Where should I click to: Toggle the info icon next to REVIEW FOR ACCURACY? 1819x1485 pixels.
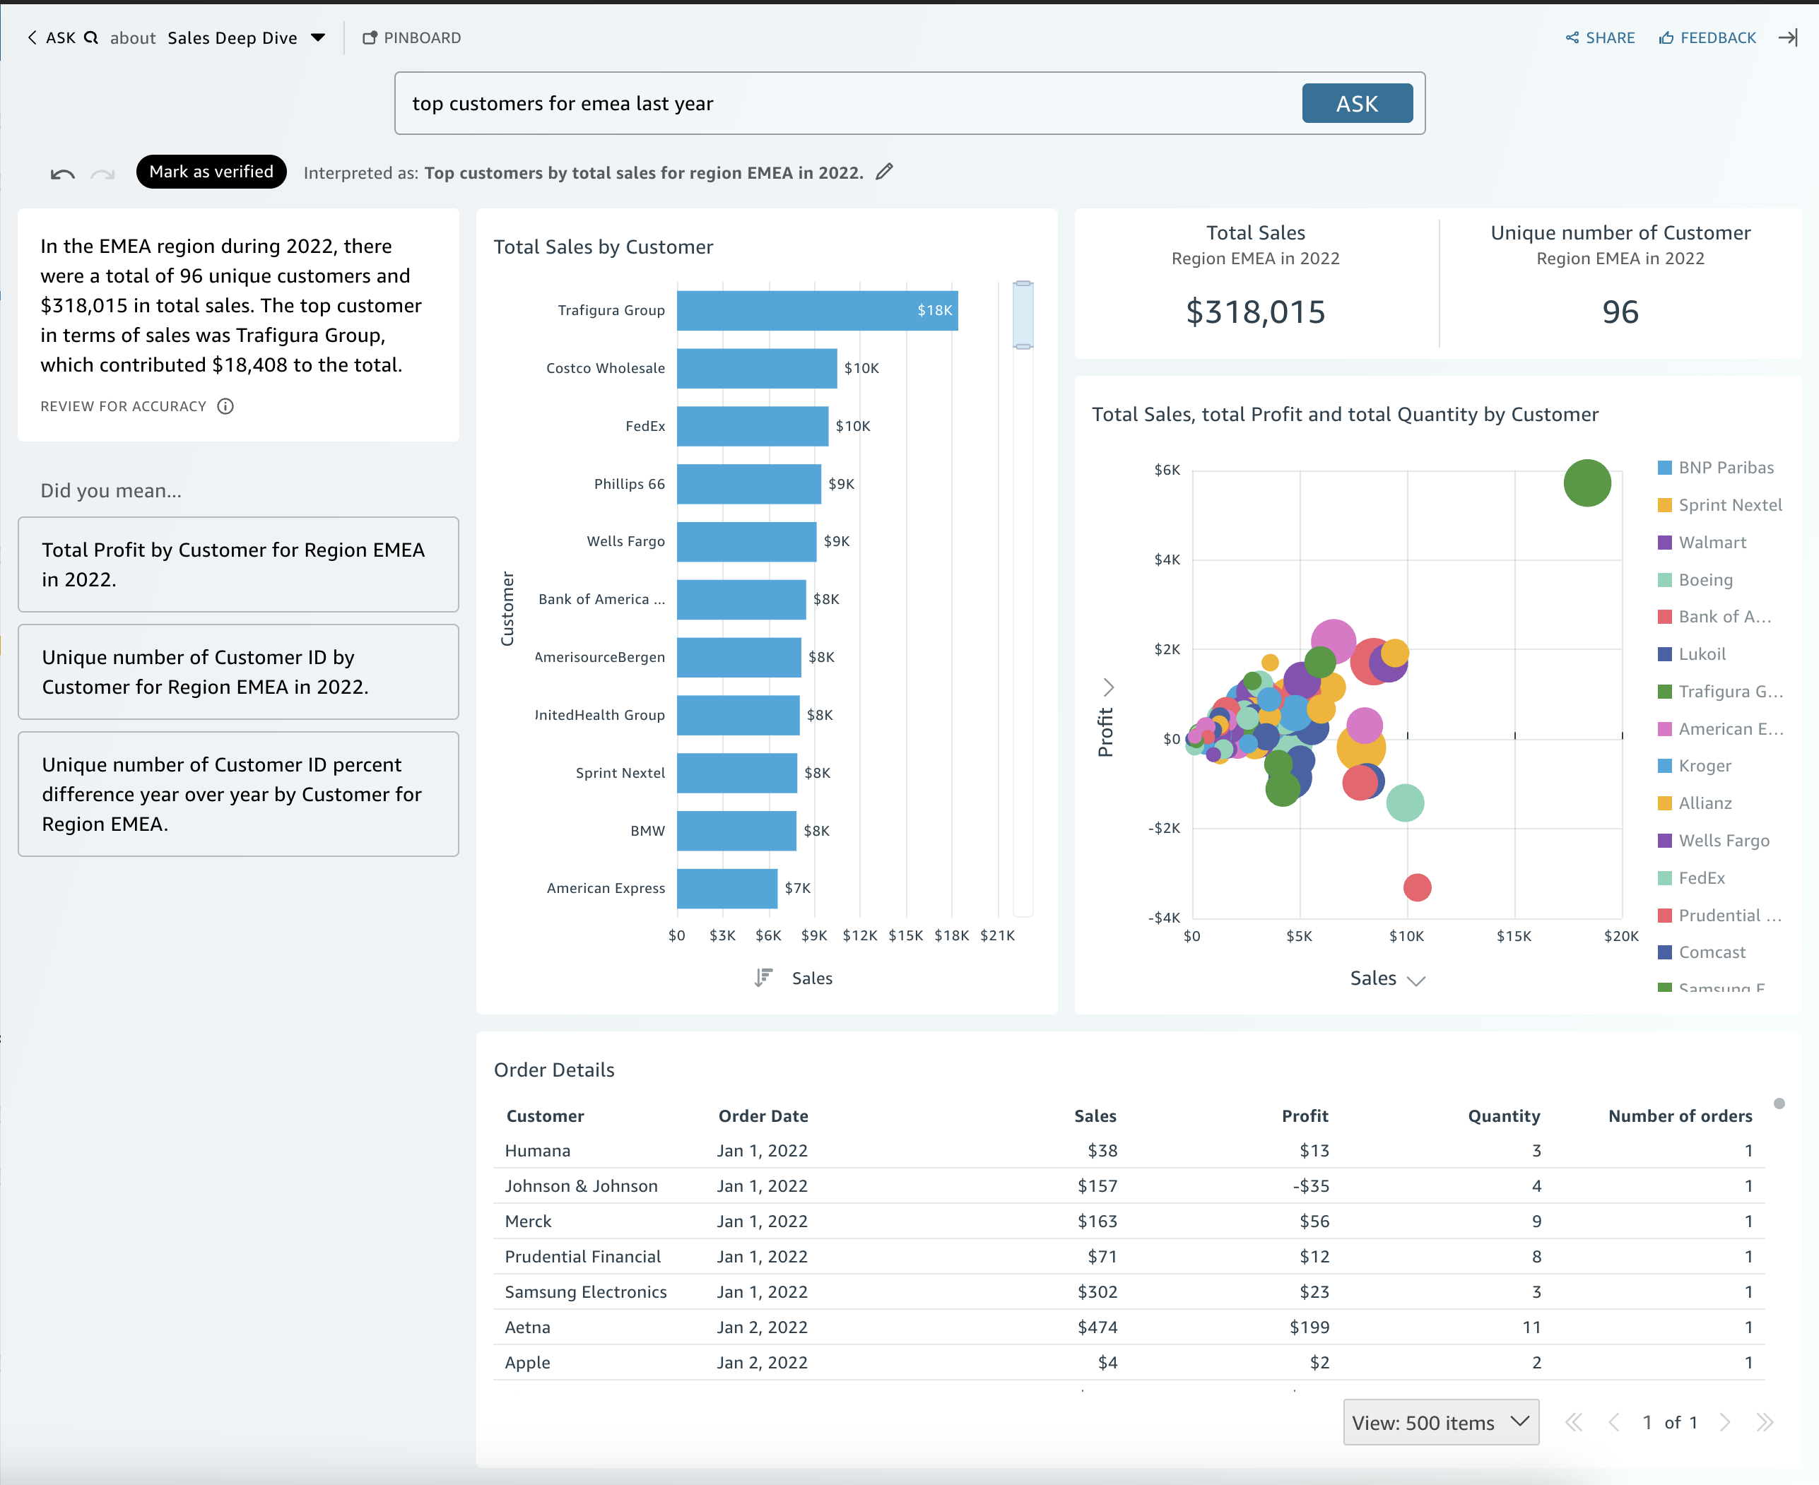225,406
